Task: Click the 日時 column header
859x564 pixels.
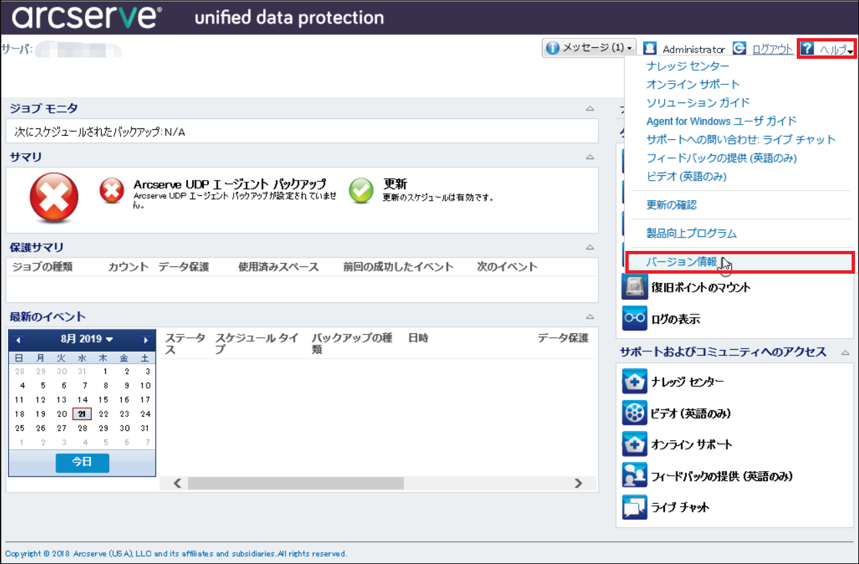Action: click(418, 338)
